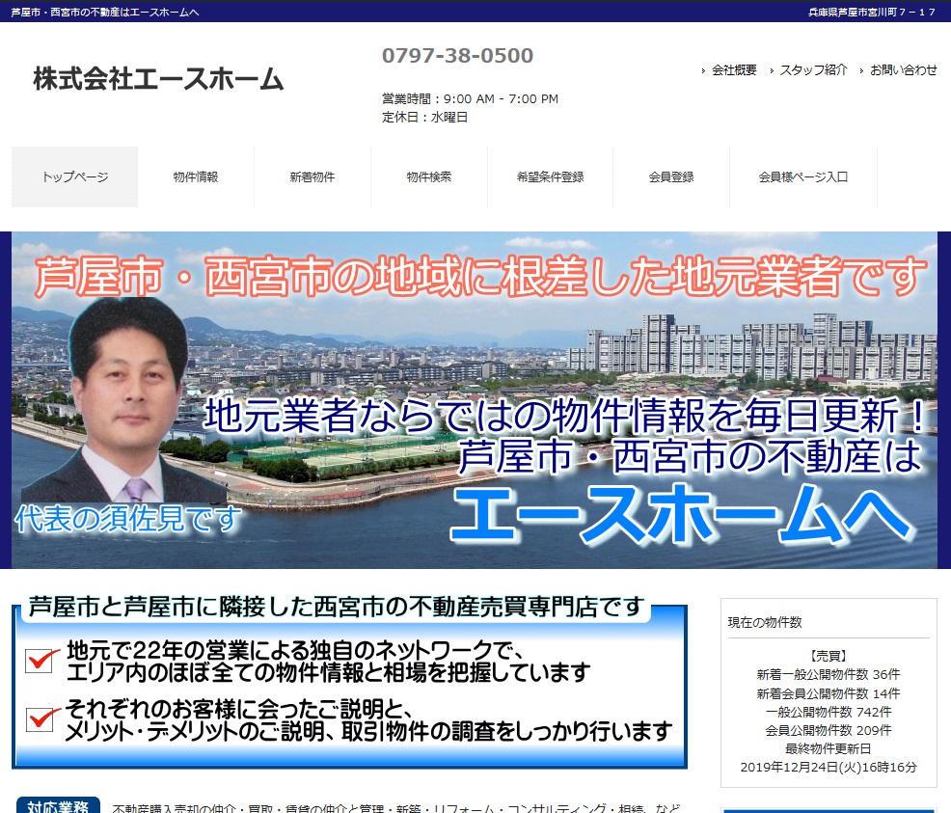This screenshot has height=813, width=951.
Task: Click the representative's portrait photo in banner
Action: click(124, 400)
